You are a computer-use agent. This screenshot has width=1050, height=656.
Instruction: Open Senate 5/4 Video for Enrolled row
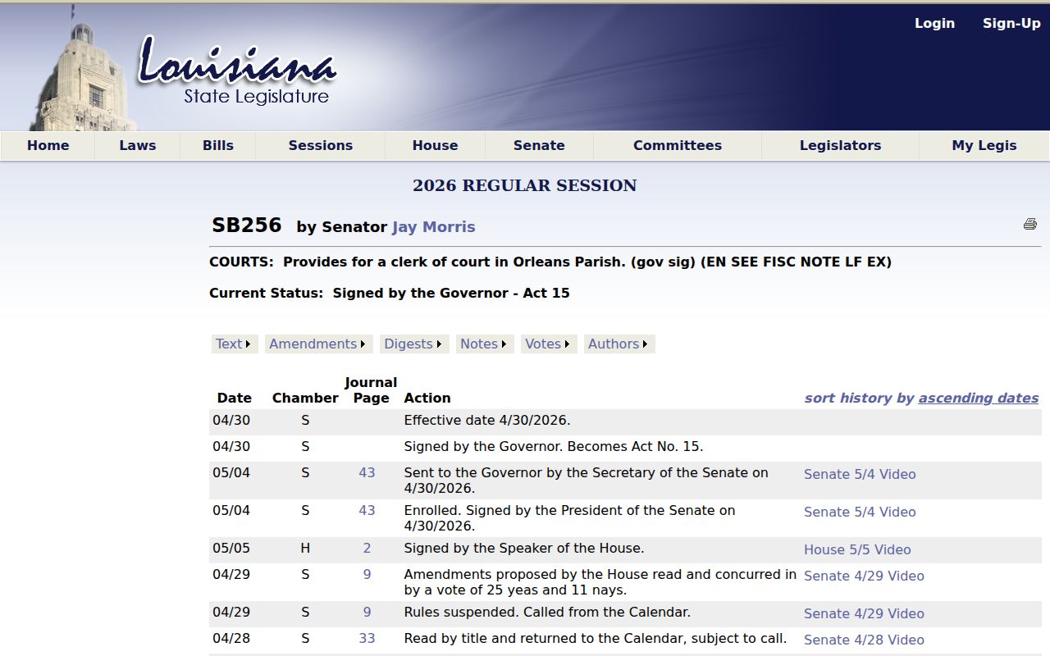860,512
